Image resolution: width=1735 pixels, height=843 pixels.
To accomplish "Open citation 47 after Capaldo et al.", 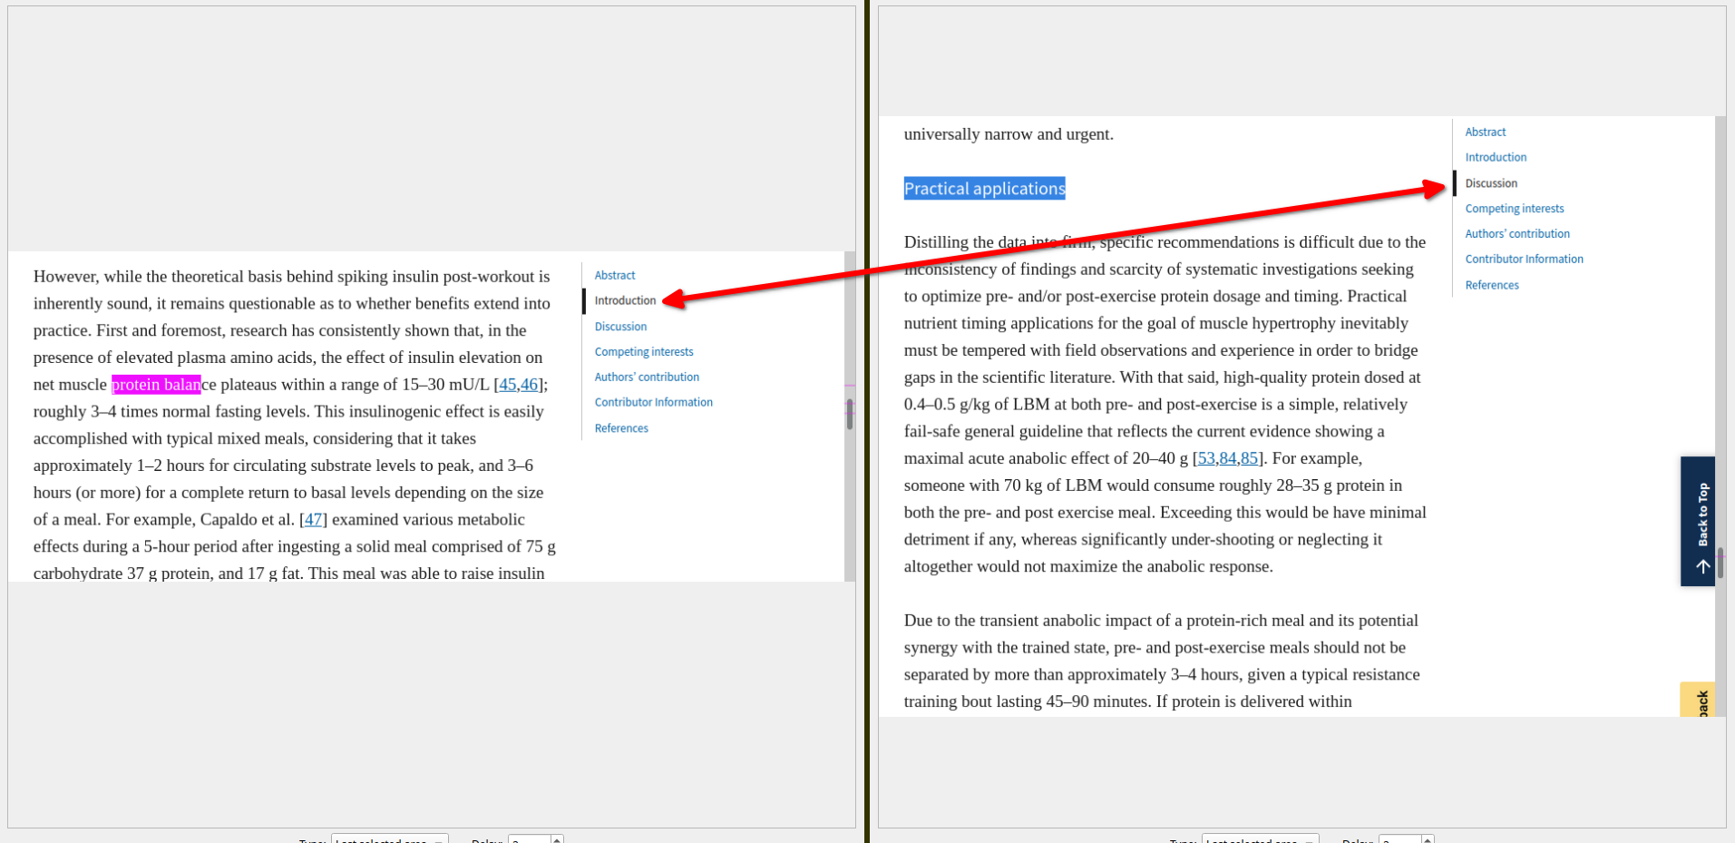I will pyautogui.click(x=313, y=520).
